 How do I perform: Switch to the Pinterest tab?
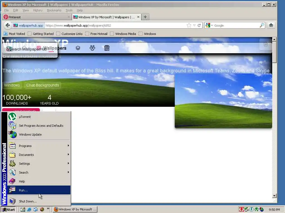coord(37,17)
